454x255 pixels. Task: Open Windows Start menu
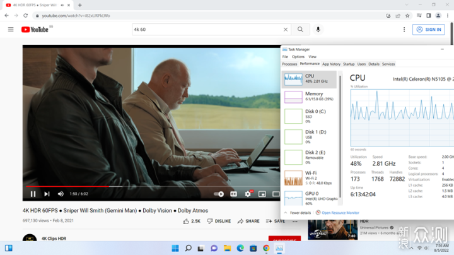click(x=175, y=248)
